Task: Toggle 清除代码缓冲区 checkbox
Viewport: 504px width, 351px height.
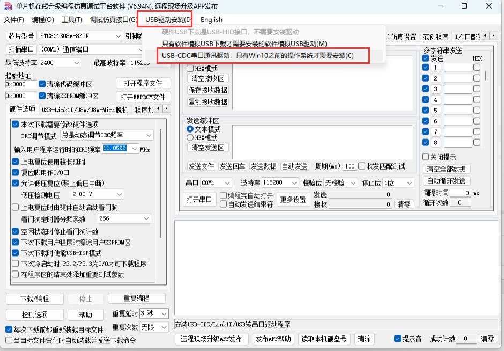Action: click(42, 84)
